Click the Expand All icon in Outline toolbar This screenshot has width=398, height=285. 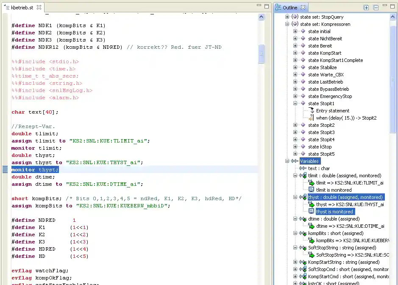click(366, 8)
